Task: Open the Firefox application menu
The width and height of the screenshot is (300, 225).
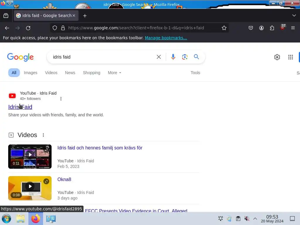Action: 293,28
